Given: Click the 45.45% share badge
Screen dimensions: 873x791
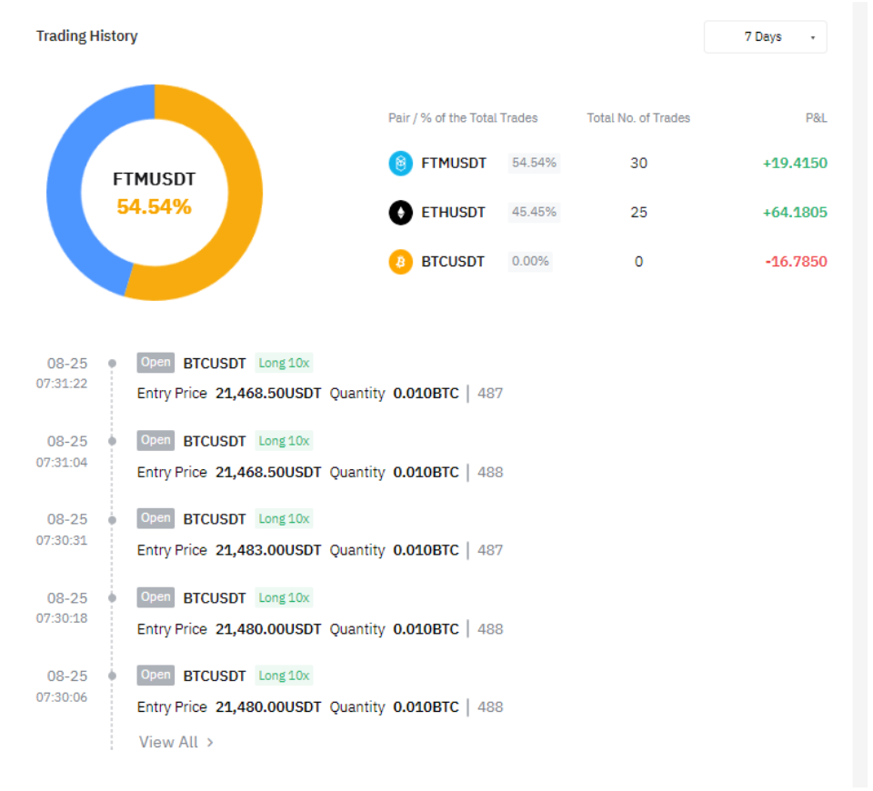Looking at the screenshot, I should (534, 212).
